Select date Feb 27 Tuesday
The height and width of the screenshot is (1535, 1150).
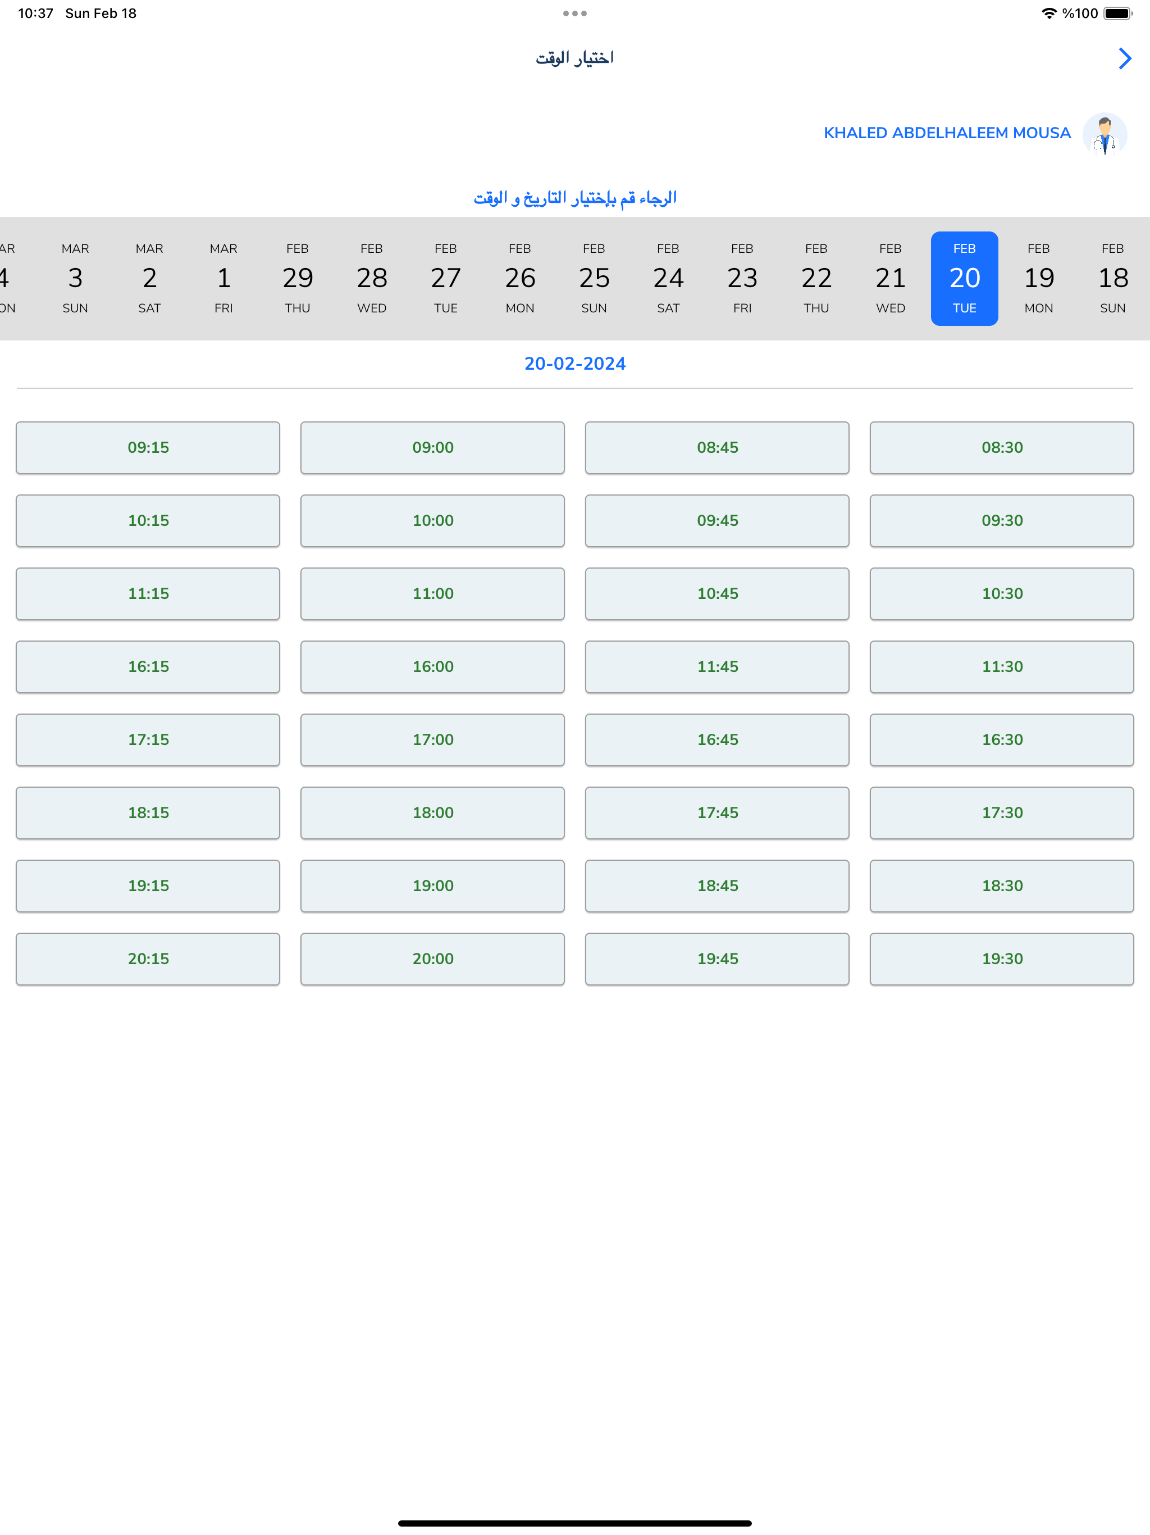(x=445, y=278)
